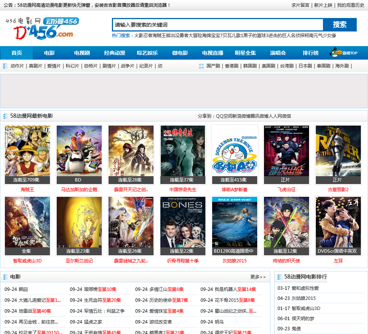Image resolution: width=368 pixels, height=334 pixels.
Task: Open the 终结的炽天使 poster thumbnail
Action: coord(286,226)
